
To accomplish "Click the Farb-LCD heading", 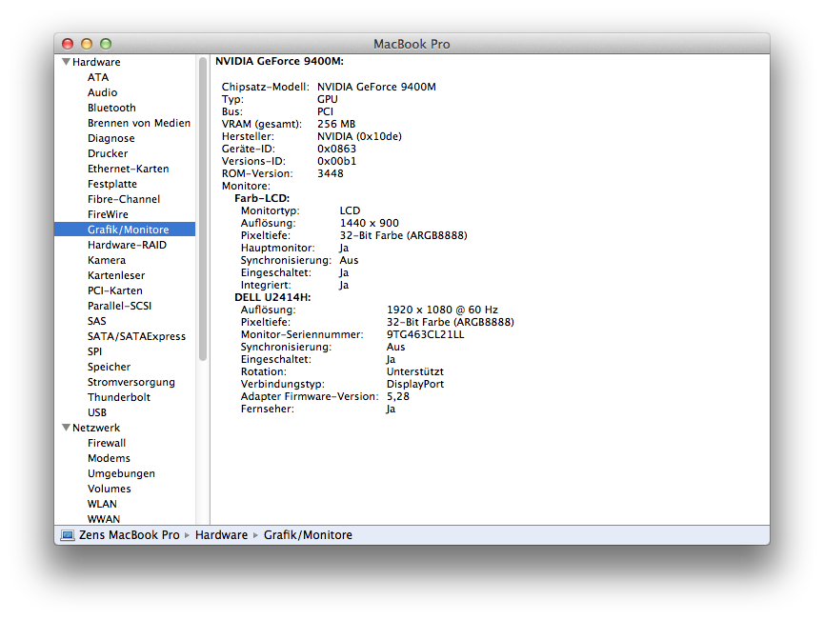I will [x=262, y=198].
